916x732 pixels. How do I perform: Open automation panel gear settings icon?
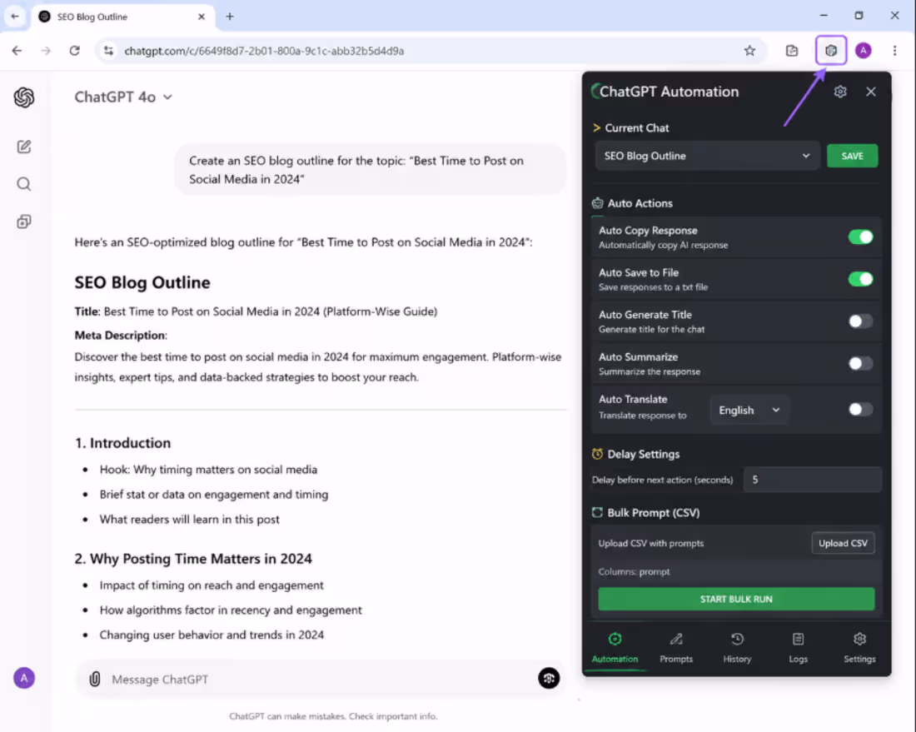click(840, 92)
